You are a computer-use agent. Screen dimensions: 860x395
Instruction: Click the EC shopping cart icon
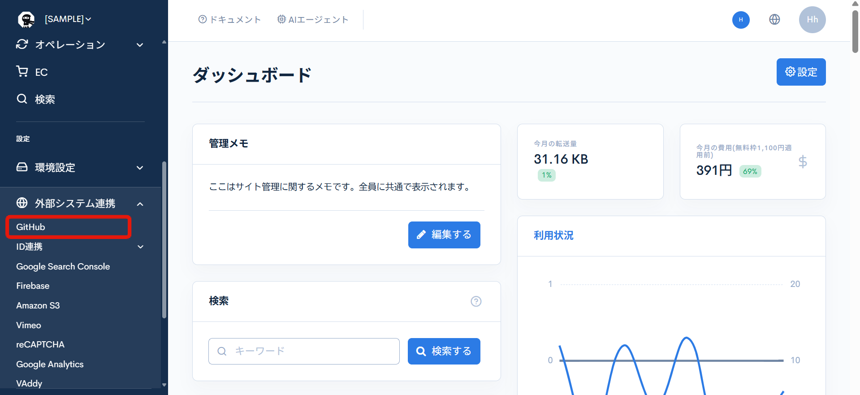[x=22, y=71]
